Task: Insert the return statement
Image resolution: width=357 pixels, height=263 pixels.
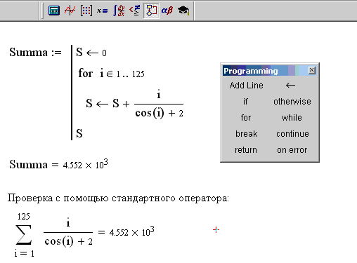Action: click(246, 150)
